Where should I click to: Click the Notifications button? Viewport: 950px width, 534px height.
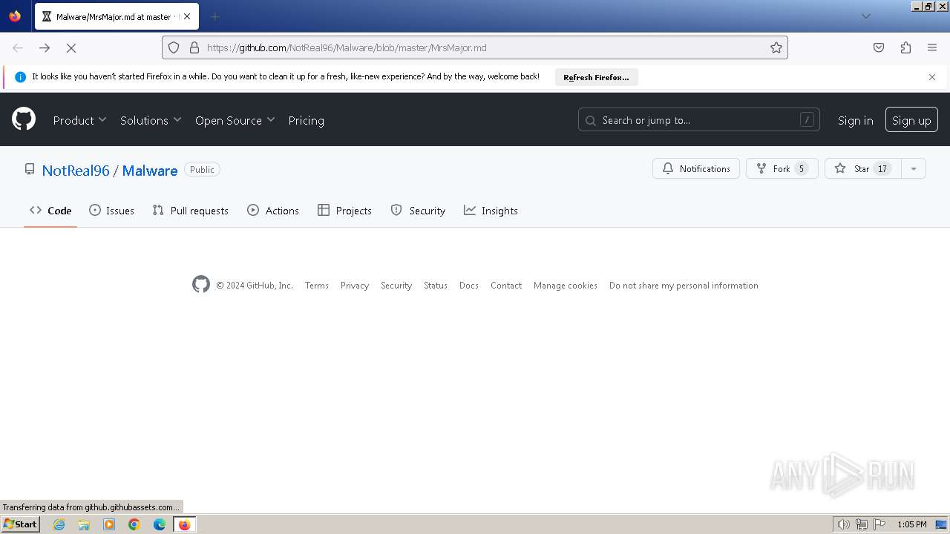(x=696, y=169)
